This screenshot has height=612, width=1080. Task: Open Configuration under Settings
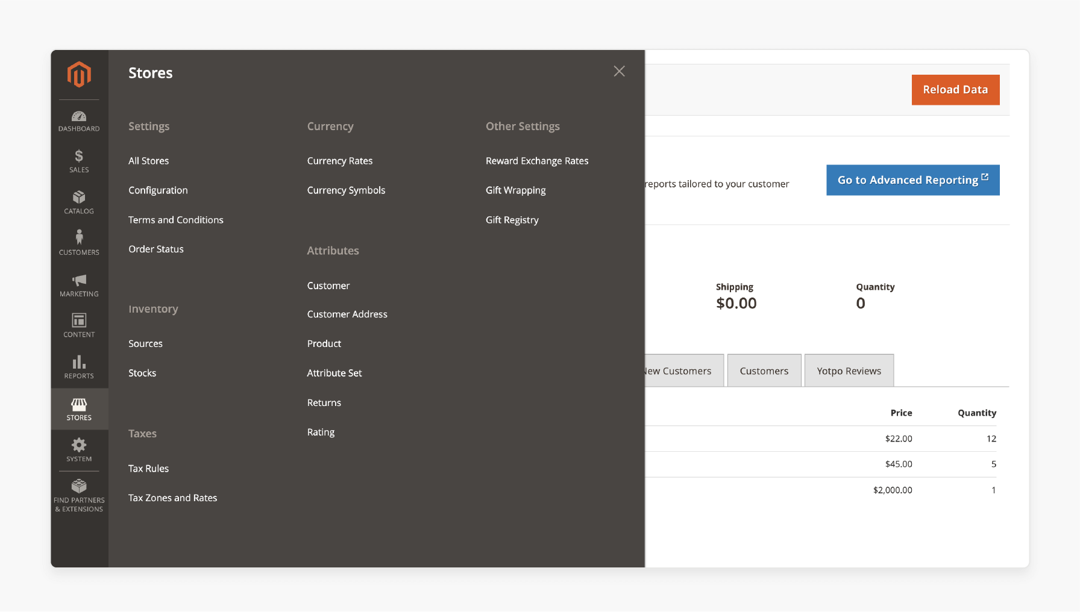[x=158, y=190]
